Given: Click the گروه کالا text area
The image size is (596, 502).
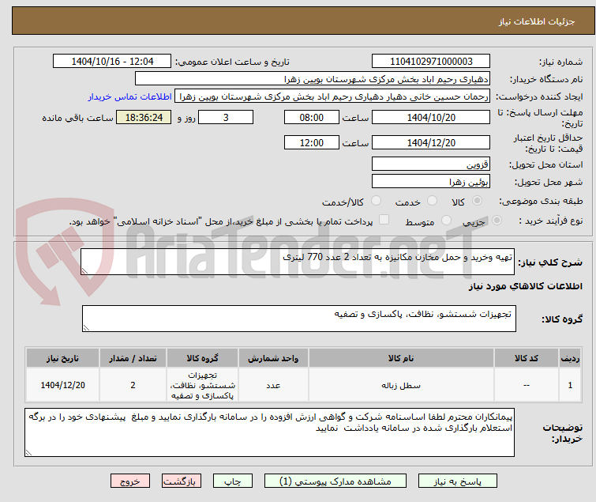Looking at the screenshot, I should tap(298, 319).
